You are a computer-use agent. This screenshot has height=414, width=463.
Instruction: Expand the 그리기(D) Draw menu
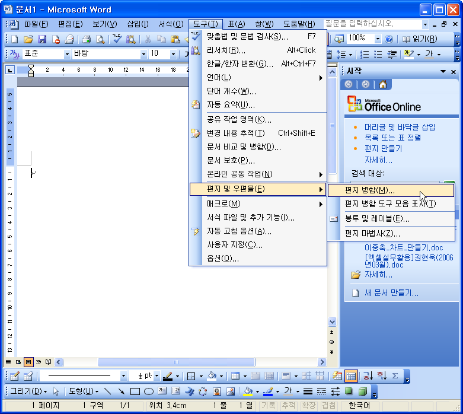click(x=28, y=391)
